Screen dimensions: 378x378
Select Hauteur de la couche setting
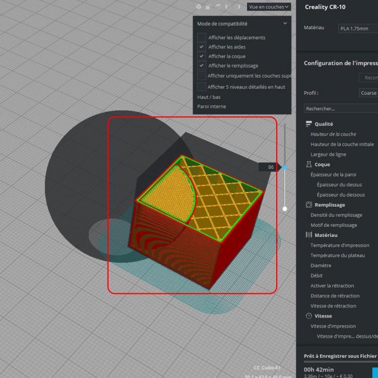333,134
